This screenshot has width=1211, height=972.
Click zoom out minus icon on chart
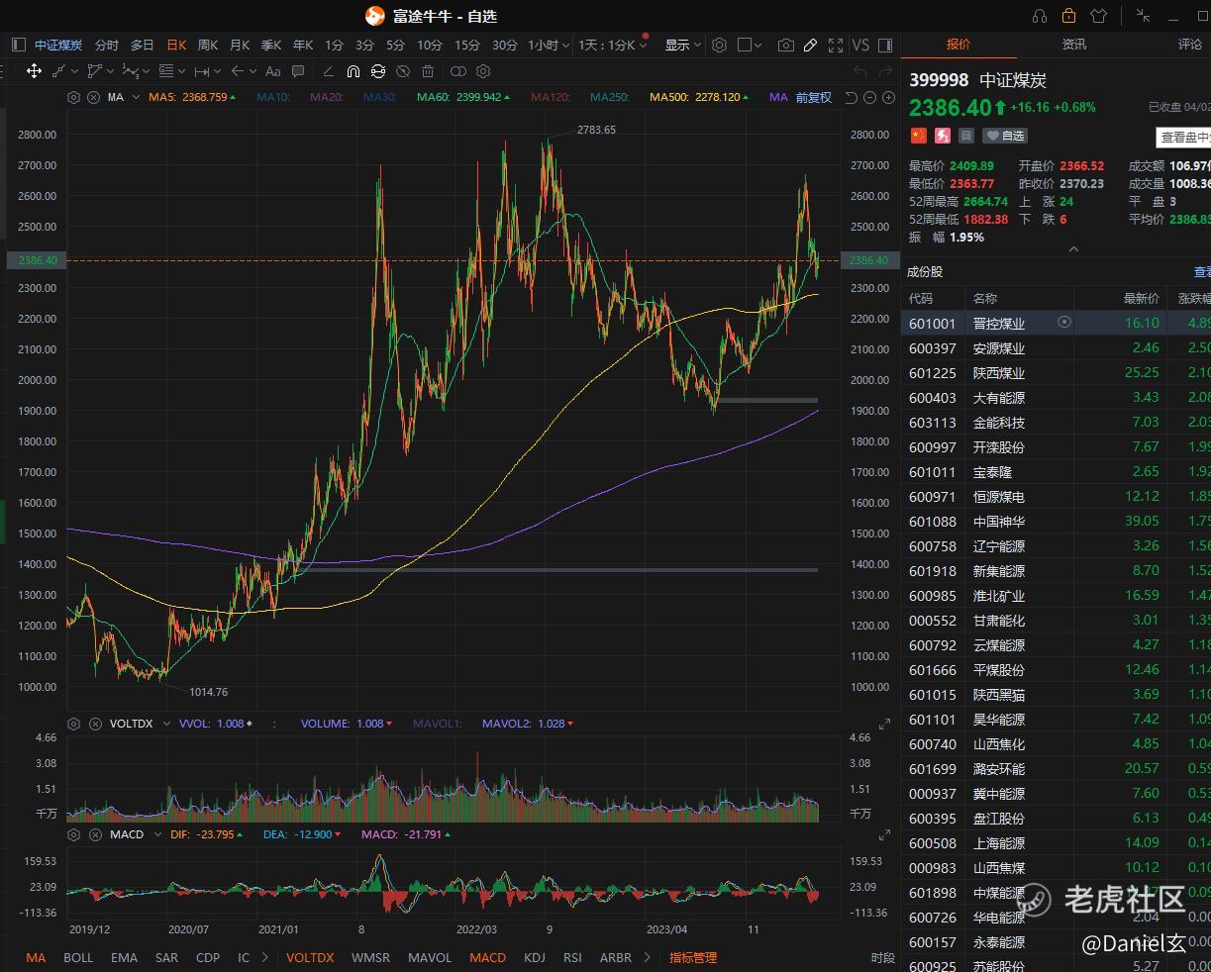[x=870, y=97]
